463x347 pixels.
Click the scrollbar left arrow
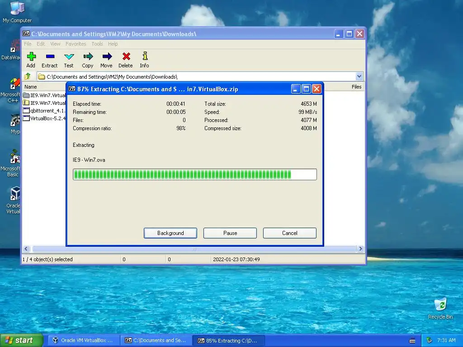pos(26,249)
